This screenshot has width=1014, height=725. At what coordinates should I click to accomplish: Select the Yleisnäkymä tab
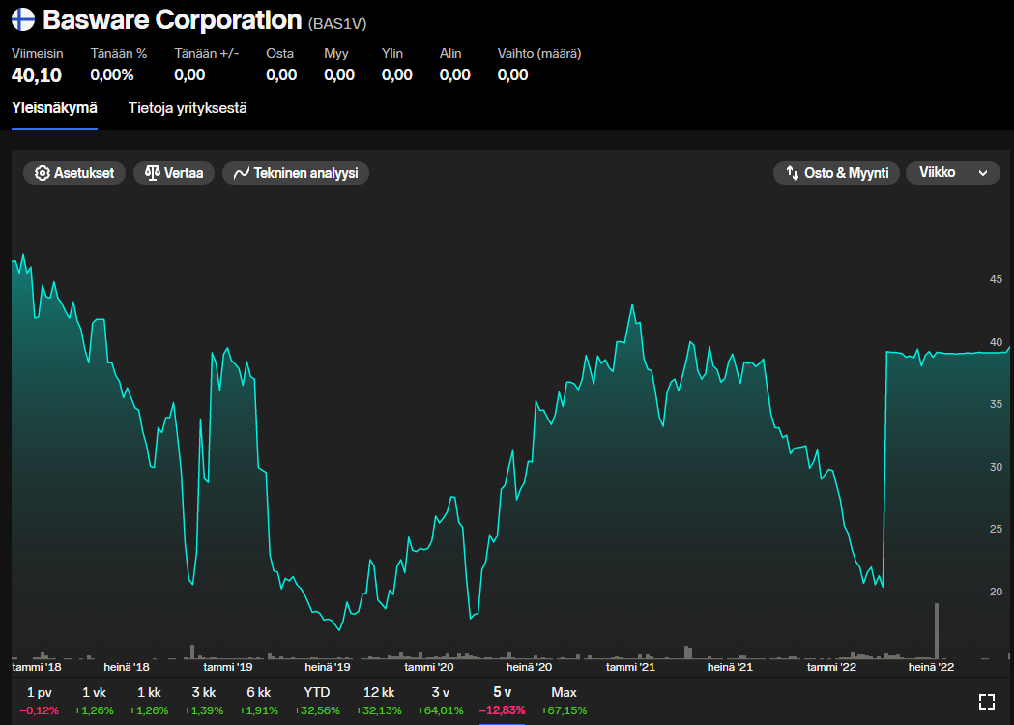click(54, 108)
